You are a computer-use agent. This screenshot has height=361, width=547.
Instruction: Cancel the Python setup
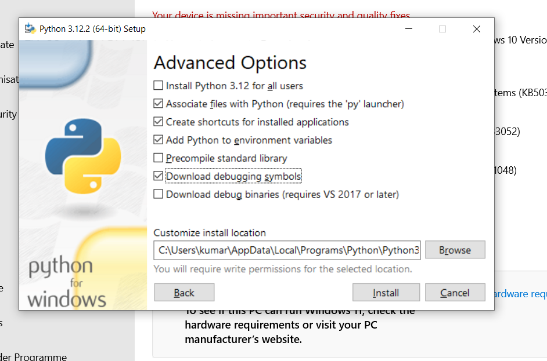[455, 292]
